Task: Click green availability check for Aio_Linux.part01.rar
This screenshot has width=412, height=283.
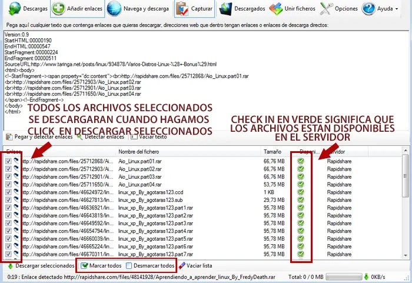Action: tap(301, 161)
